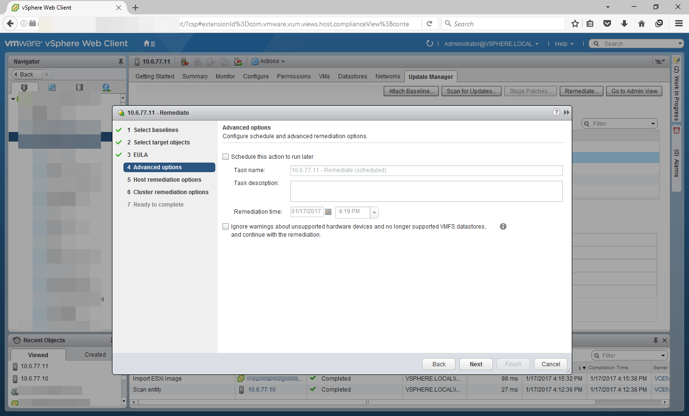
Task: Click the Task description text box
Action: 426,191
